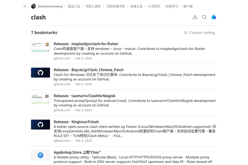Go to 书签工具栏 breadcrumb
This screenshot has height=165, width=248.
point(93,6)
